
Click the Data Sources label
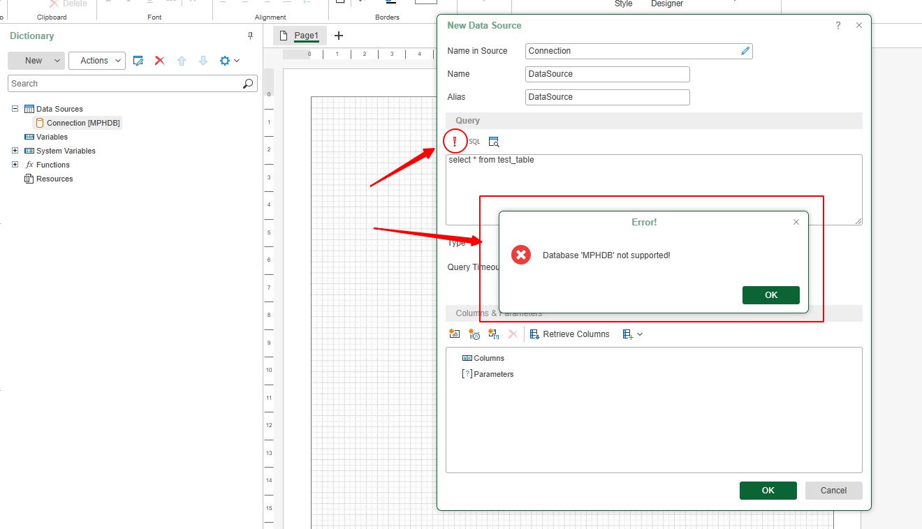(x=59, y=109)
